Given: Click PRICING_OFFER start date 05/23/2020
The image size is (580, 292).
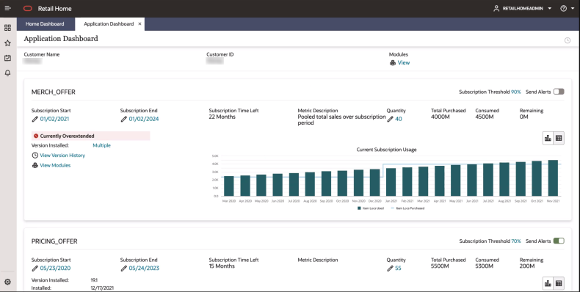Looking at the screenshot, I should (55, 269).
